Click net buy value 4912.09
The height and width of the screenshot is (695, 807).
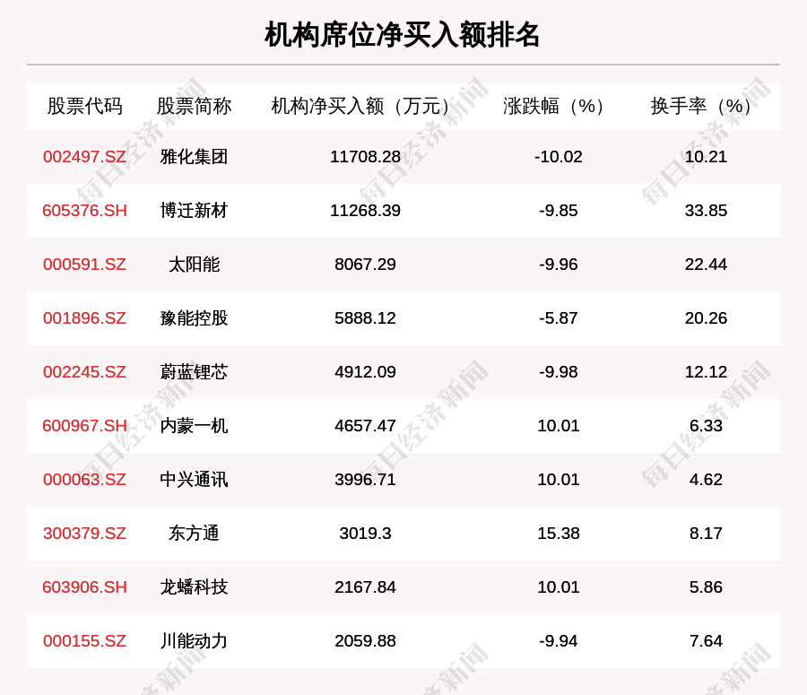[x=365, y=371]
